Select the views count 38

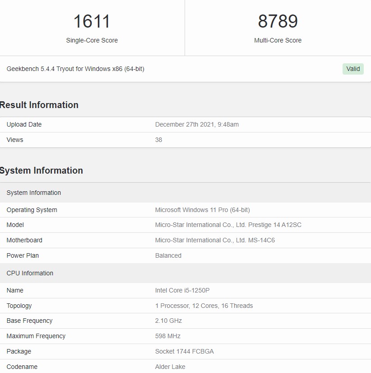coord(158,140)
